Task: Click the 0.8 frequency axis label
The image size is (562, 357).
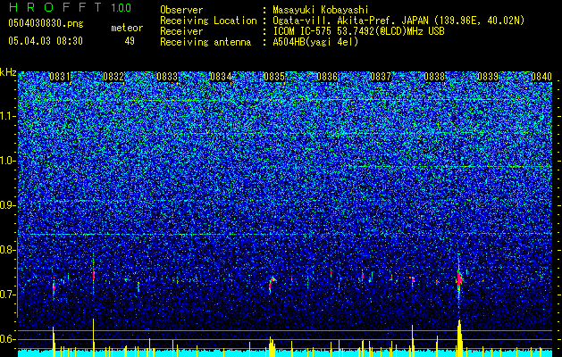Action: pos(8,250)
